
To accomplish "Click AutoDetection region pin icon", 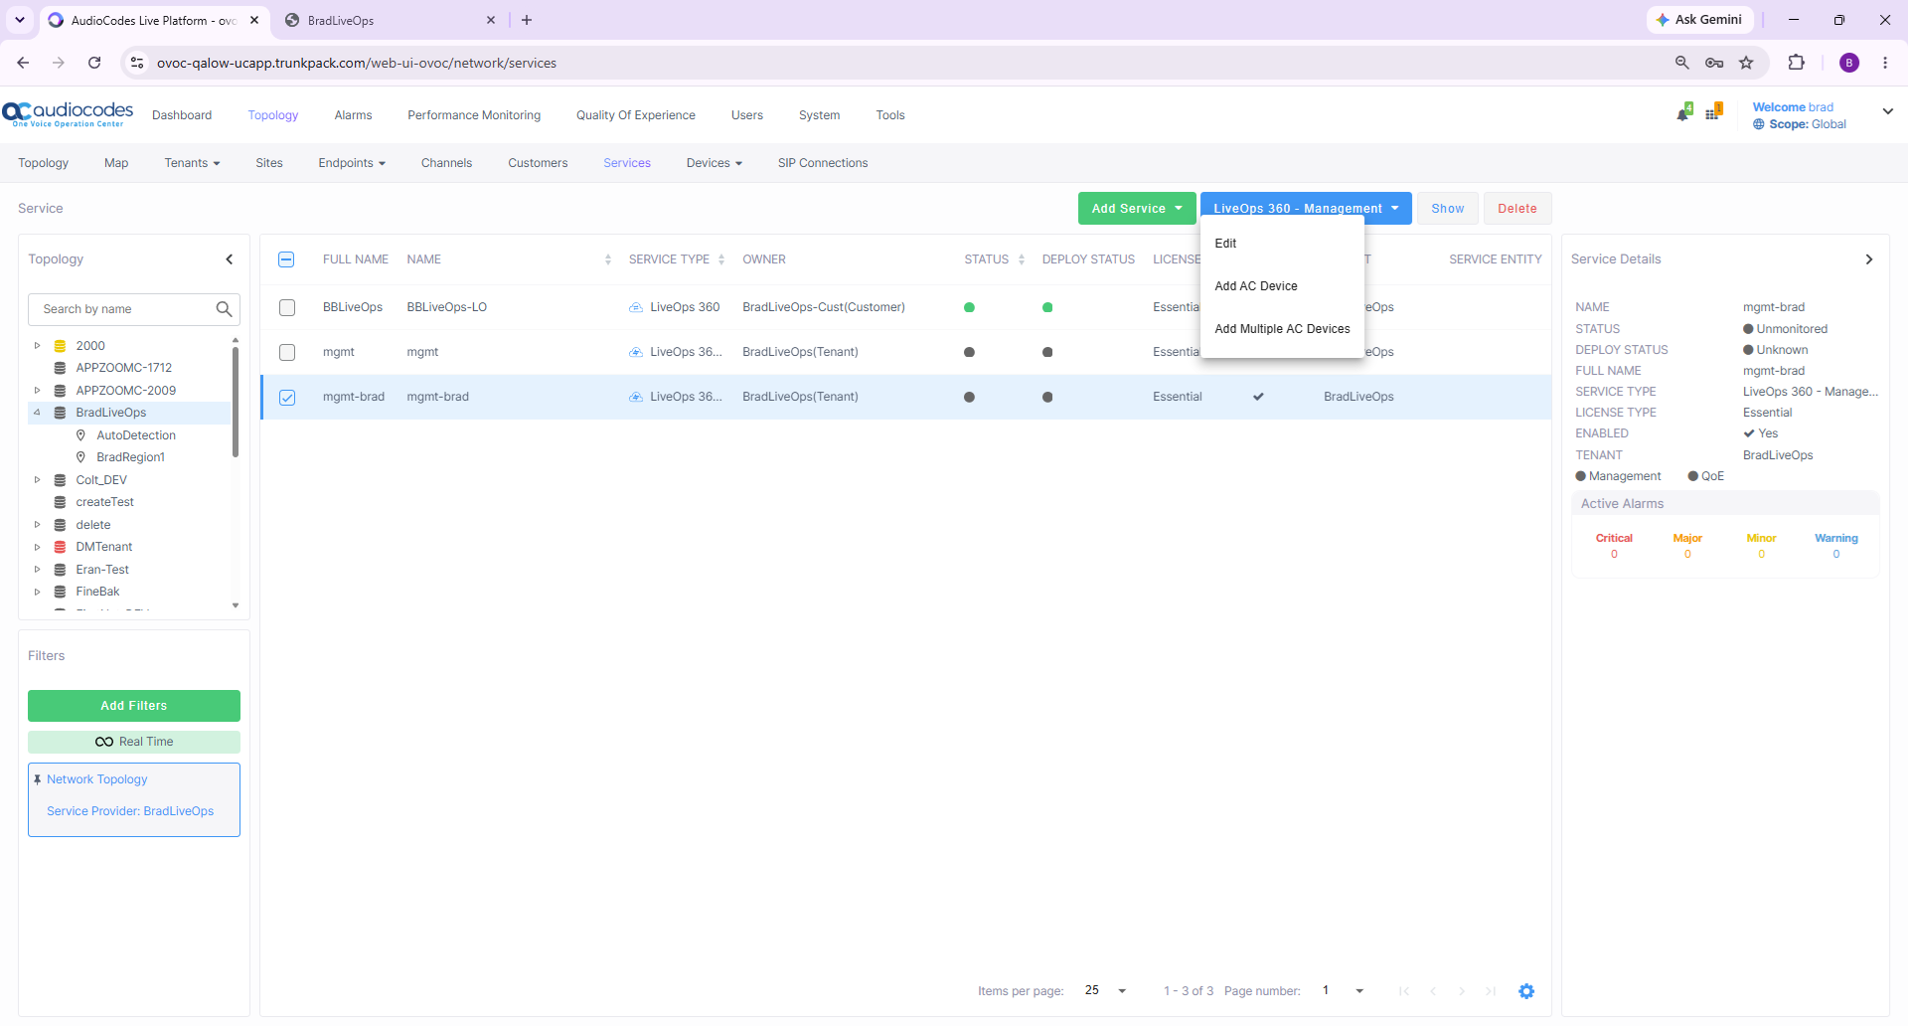I will click(80, 435).
